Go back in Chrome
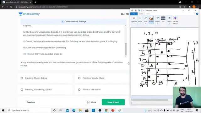This screenshot has width=201, height=113. [x=3, y=7]
